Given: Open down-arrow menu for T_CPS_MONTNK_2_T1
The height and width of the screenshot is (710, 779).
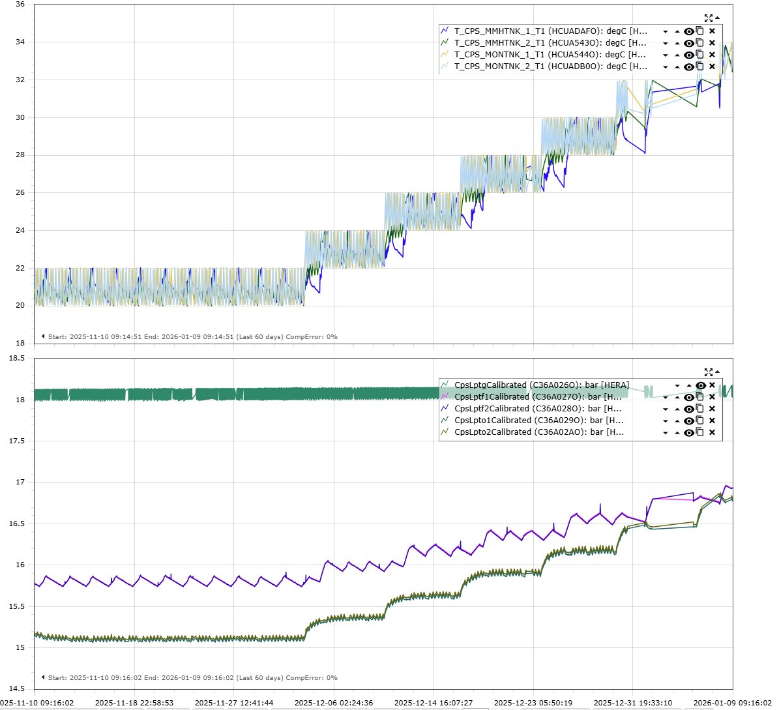Looking at the screenshot, I should point(665,67).
